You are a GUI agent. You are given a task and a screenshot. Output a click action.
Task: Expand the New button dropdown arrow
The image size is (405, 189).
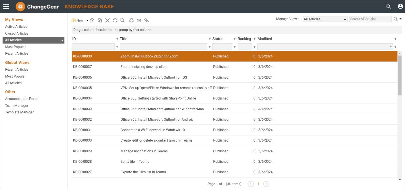tap(87, 21)
